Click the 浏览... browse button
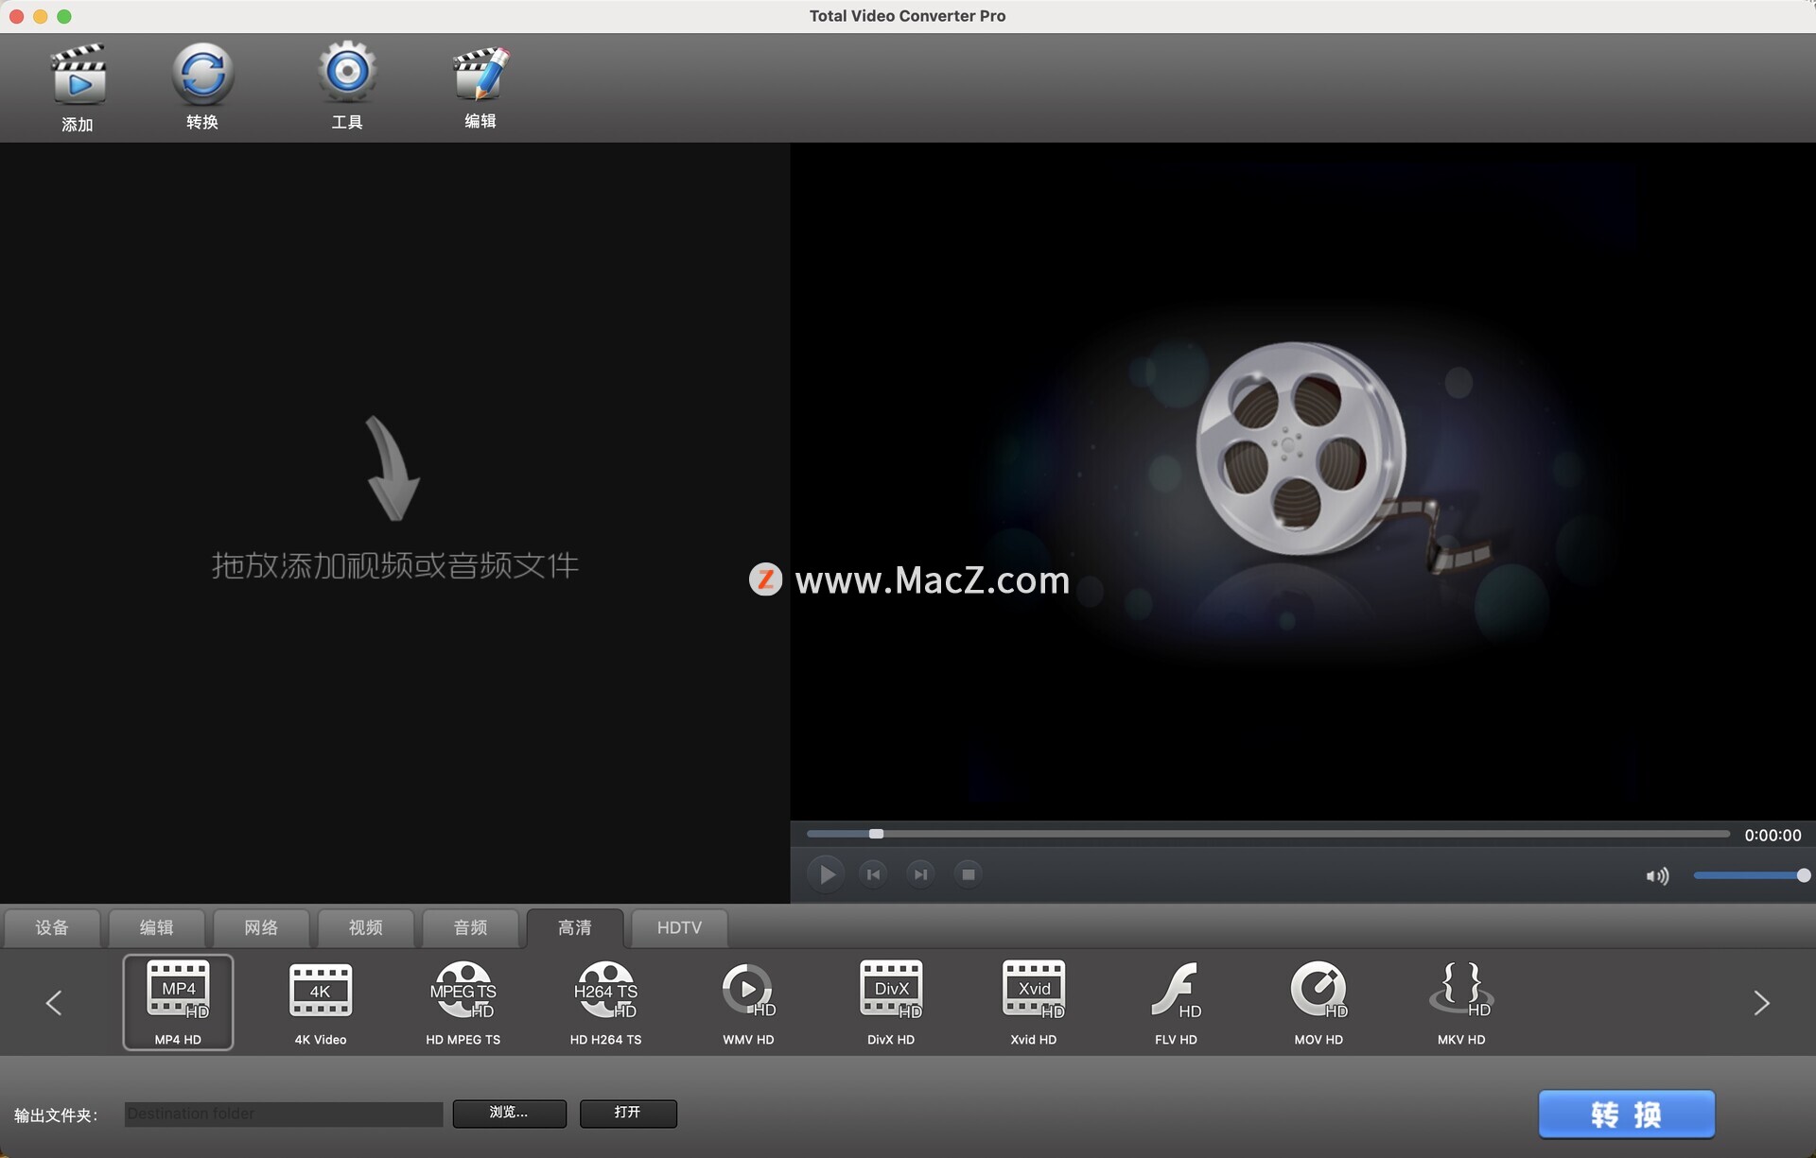The width and height of the screenshot is (1816, 1158). click(x=510, y=1113)
